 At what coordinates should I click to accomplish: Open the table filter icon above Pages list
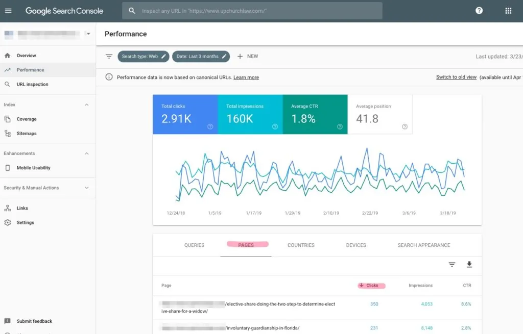pyautogui.click(x=451, y=265)
